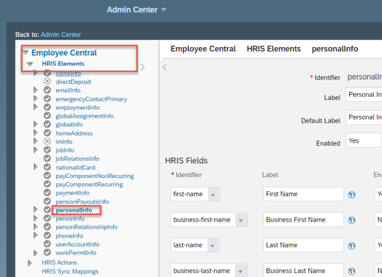Click the check icon beside nationalIdCard

[47, 167]
